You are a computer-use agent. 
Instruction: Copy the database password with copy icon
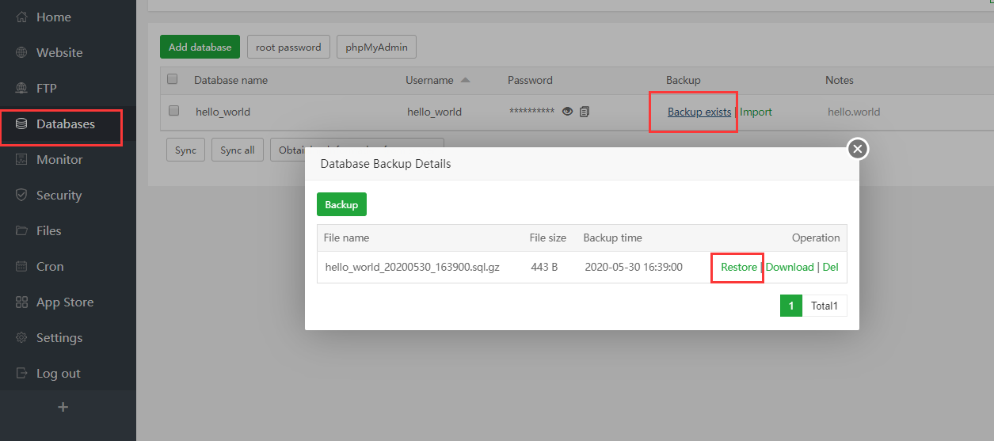click(x=585, y=112)
